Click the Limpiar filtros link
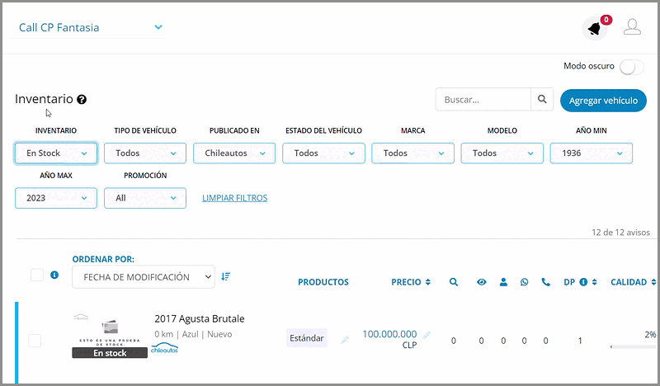Image resolution: width=660 pixels, height=386 pixels. [x=234, y=198]
